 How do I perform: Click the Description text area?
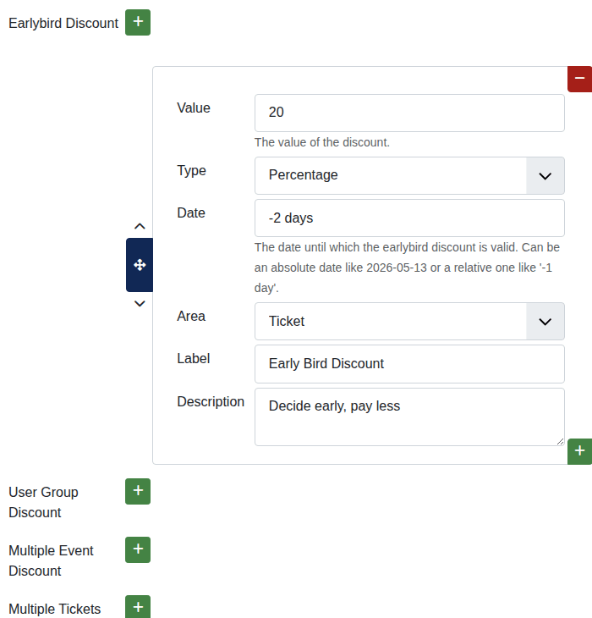pos(409,417)
